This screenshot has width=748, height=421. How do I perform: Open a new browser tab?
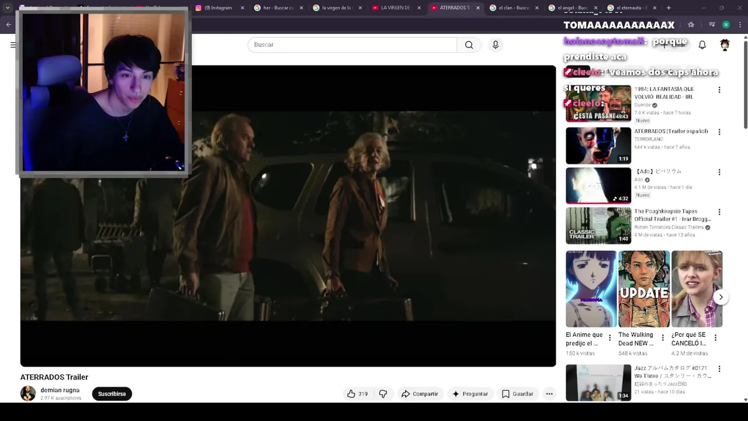[669, 8]
